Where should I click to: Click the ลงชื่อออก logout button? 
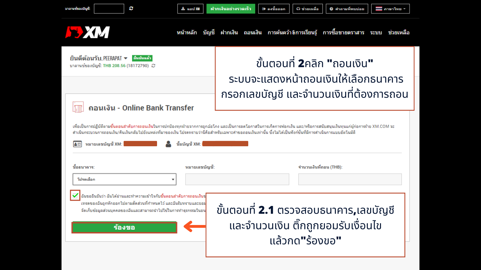pos(274,9)
